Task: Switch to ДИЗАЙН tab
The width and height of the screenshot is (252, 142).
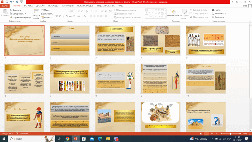Action: tap(40, 6)
